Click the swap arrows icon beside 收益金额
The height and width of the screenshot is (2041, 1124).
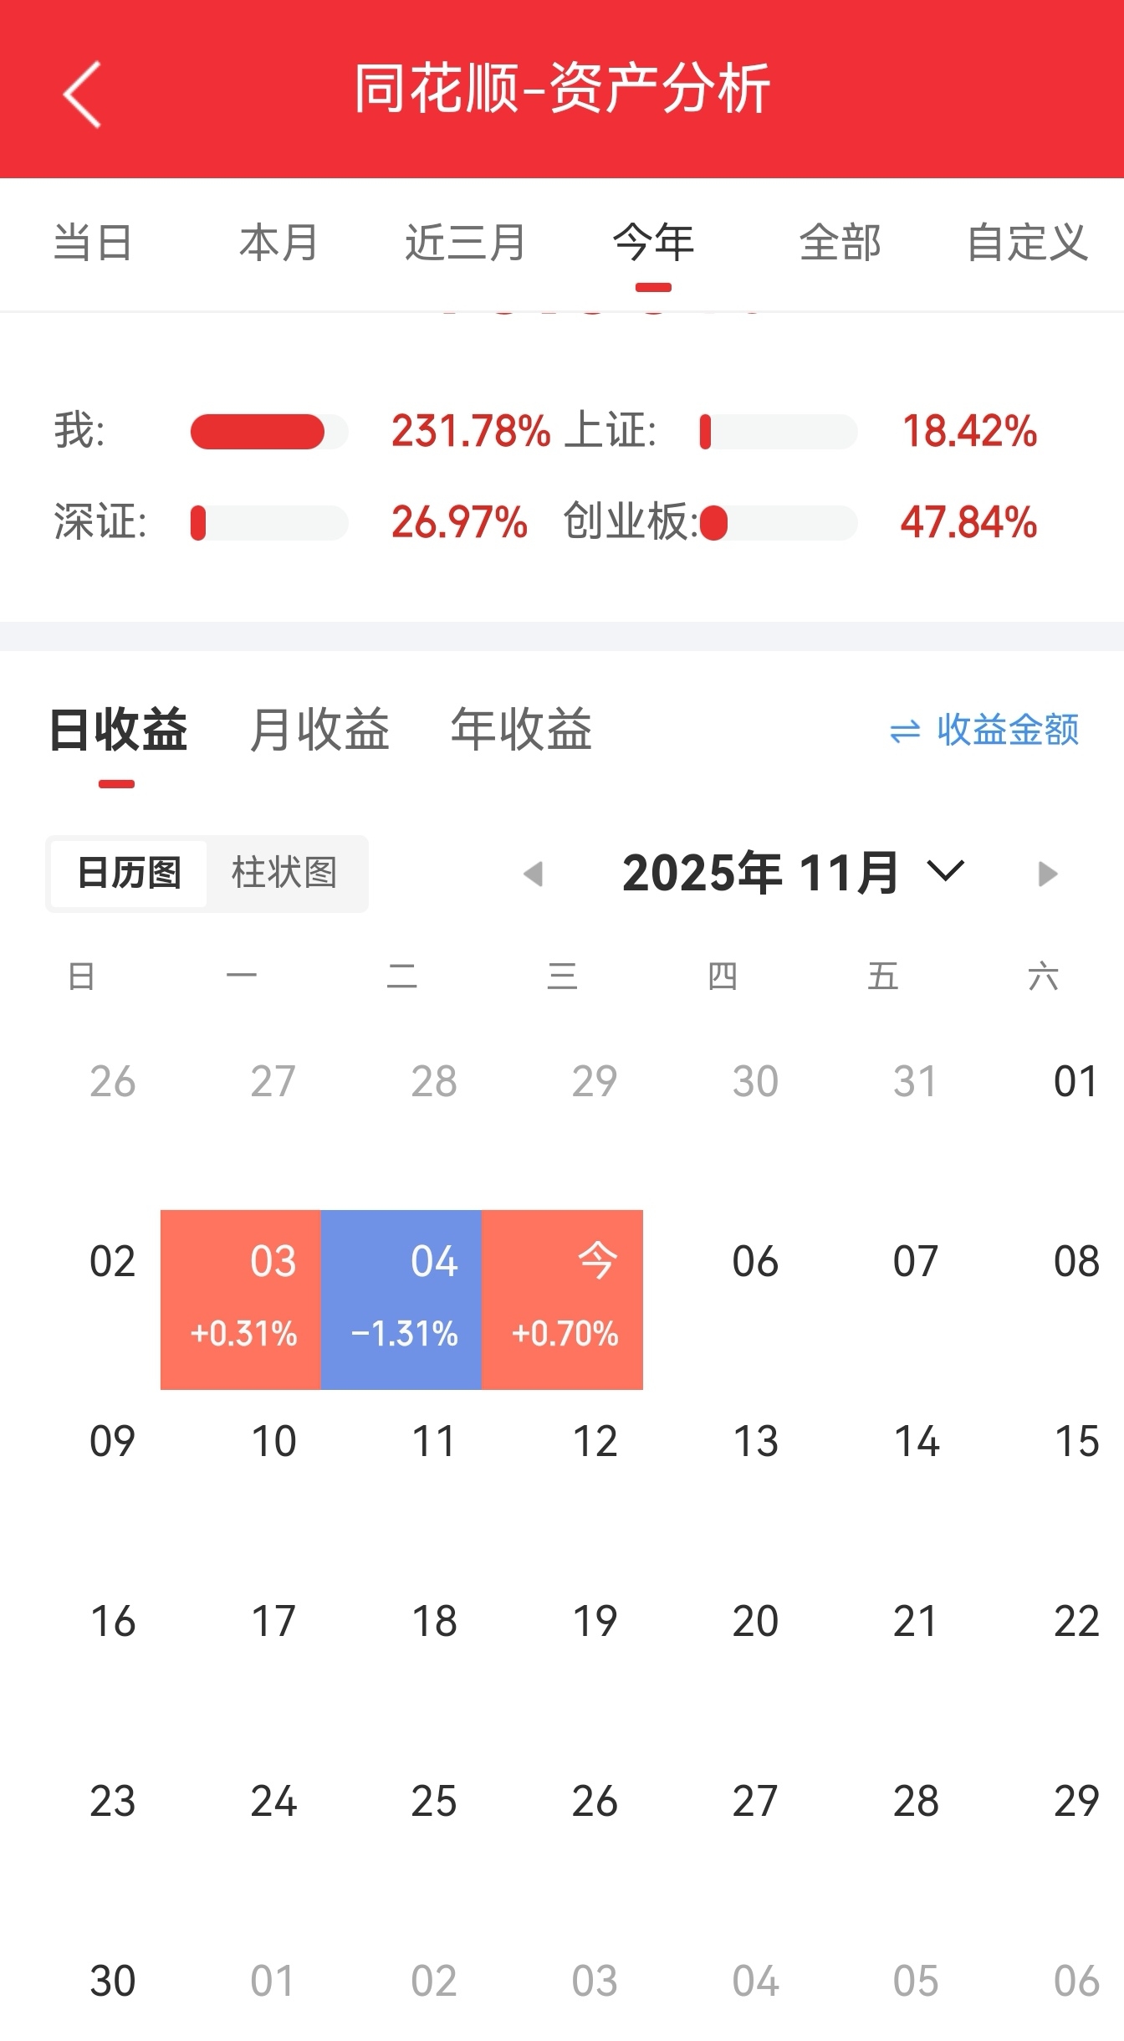coord(905,731)
